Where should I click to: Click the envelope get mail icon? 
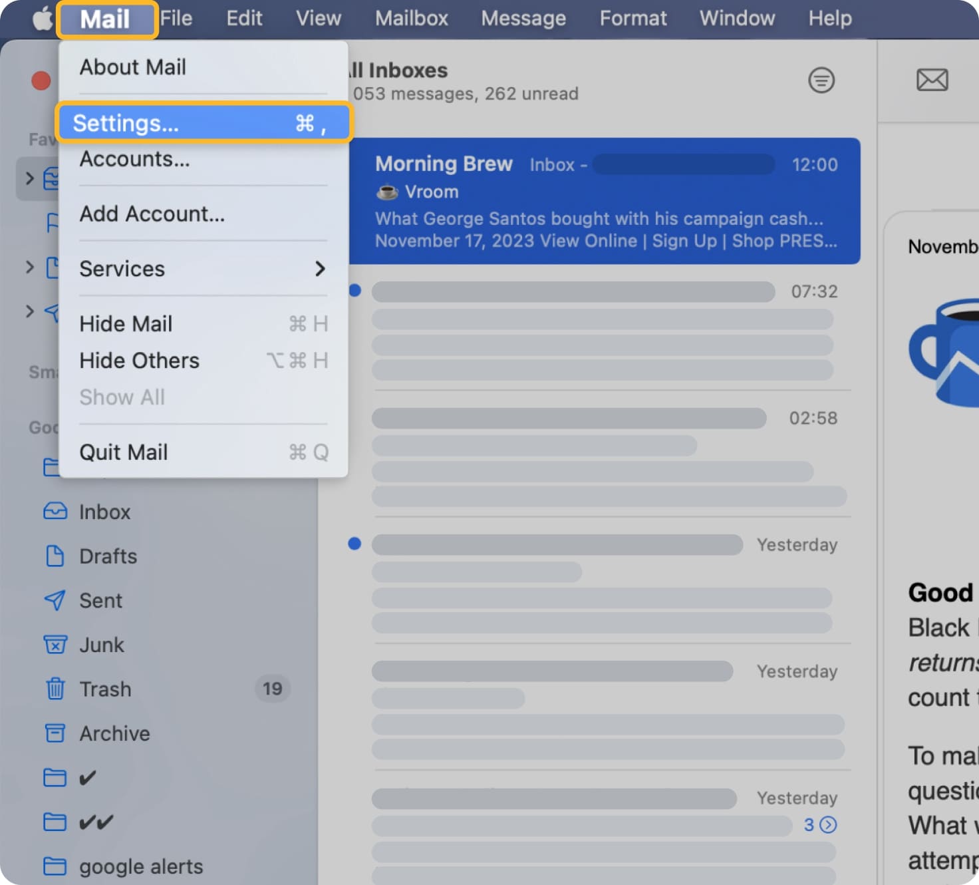point(932,80)
